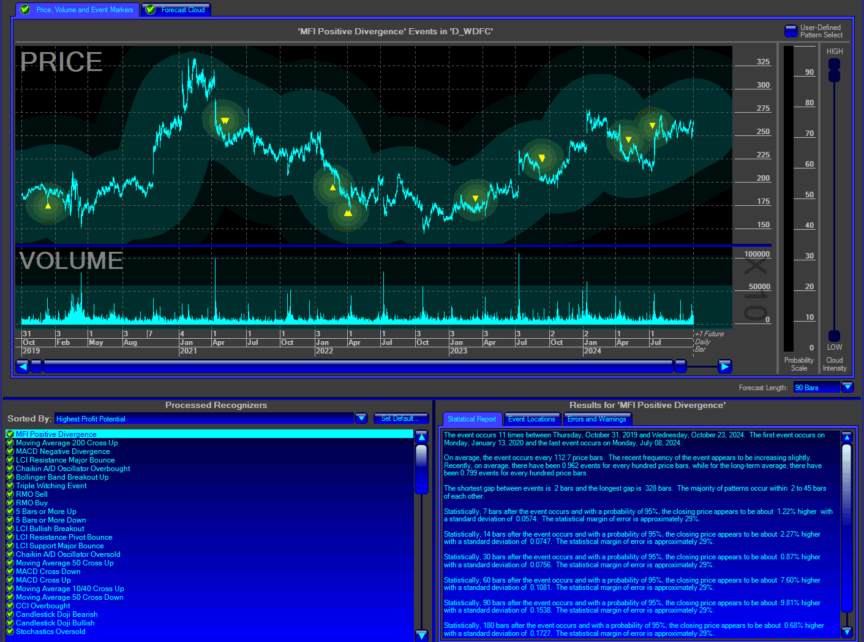Click the event marker near Apr 2023
This screenshot has width=864, height=642.
[475, 198]
